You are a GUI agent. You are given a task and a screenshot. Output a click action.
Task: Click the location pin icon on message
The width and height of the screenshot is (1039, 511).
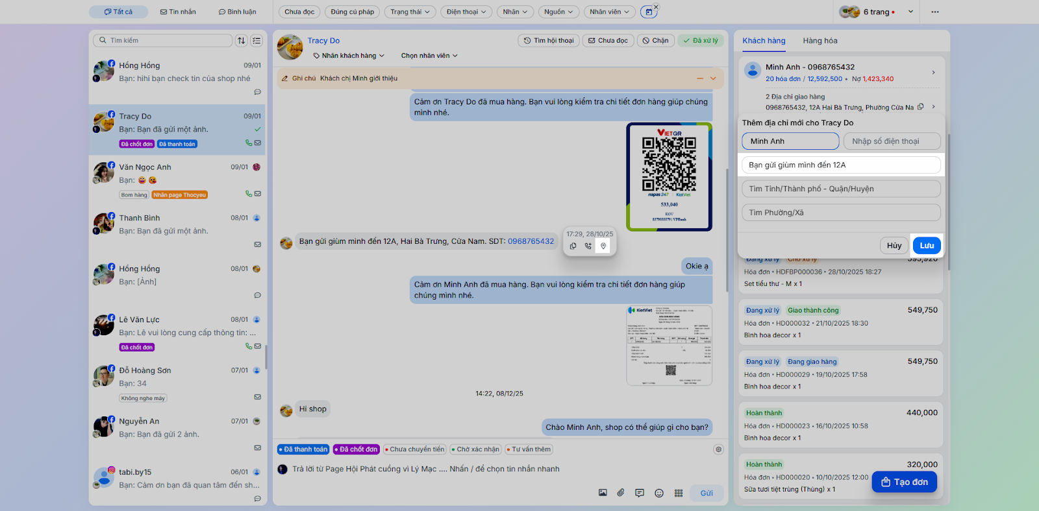pos(603,246)
